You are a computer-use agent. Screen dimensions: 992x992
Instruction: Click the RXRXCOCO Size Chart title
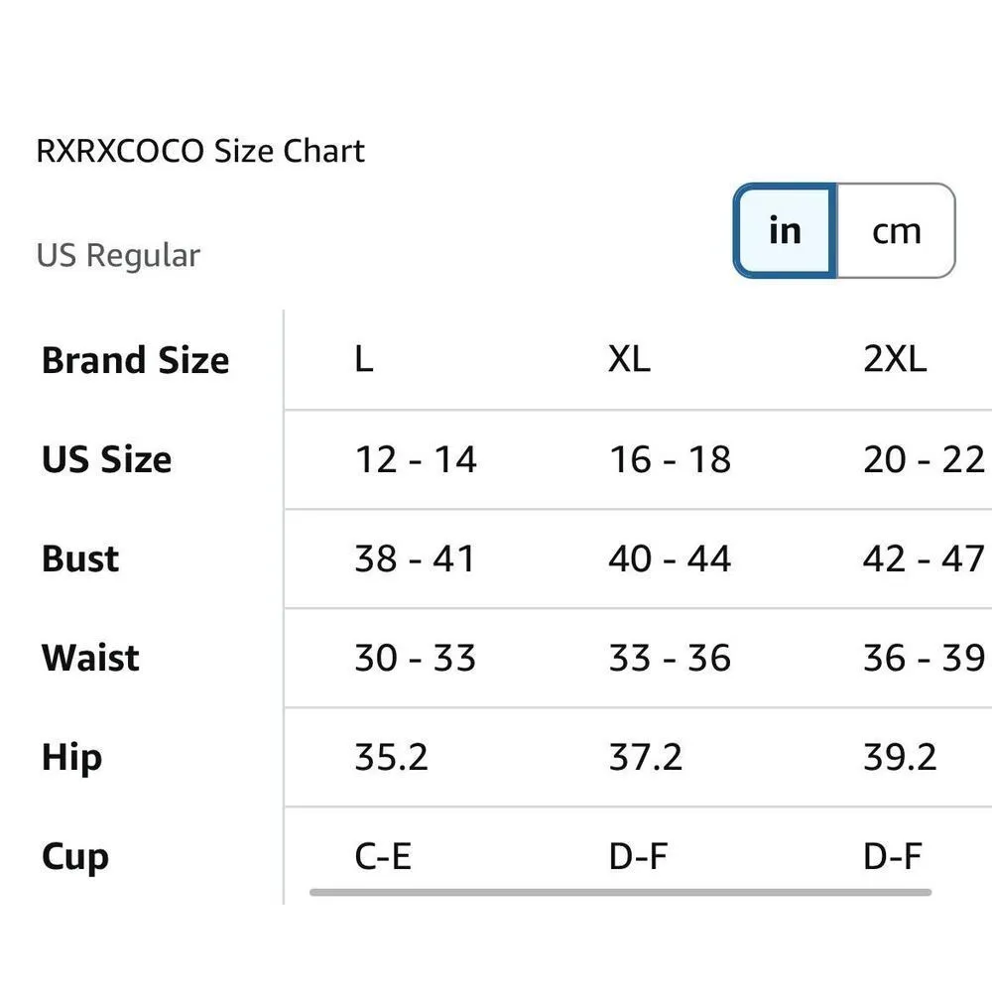click(x=200, y=152)
